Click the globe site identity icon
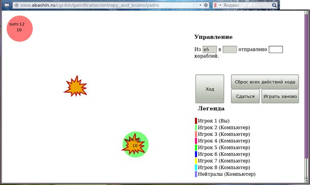Screen dimensions: 310x185 click(16, 5)
